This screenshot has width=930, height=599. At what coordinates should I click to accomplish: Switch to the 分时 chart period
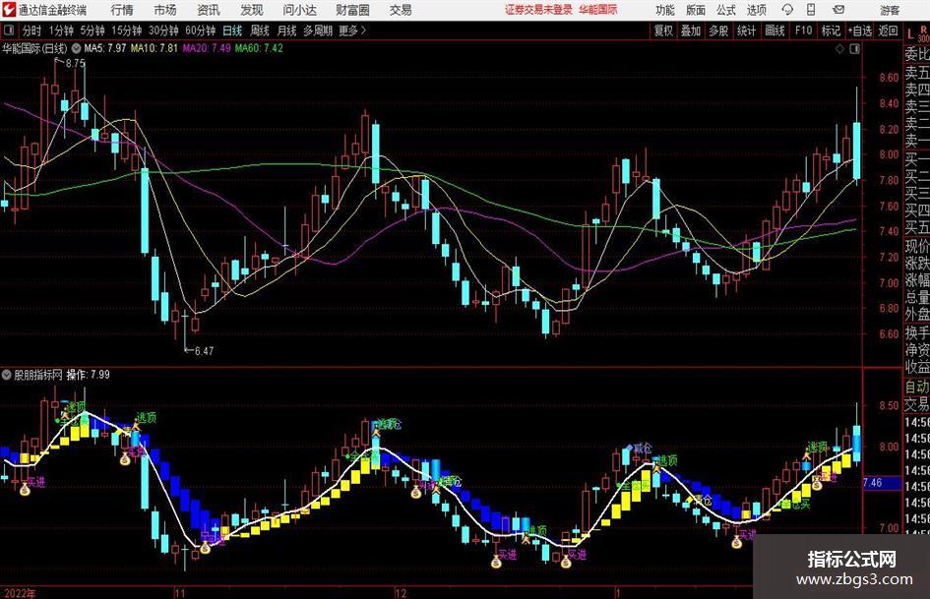coord(31,30)
